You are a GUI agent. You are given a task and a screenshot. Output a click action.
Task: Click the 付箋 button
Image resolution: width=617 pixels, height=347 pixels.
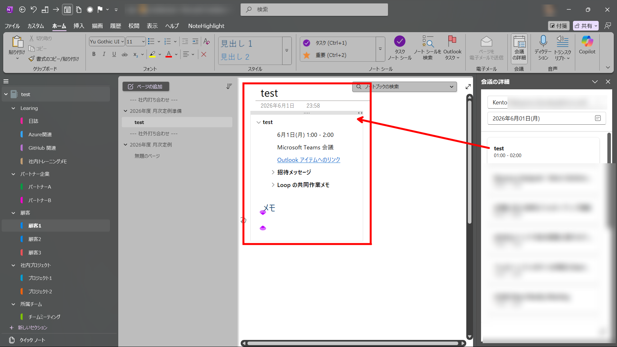click(x=559, y=26)
